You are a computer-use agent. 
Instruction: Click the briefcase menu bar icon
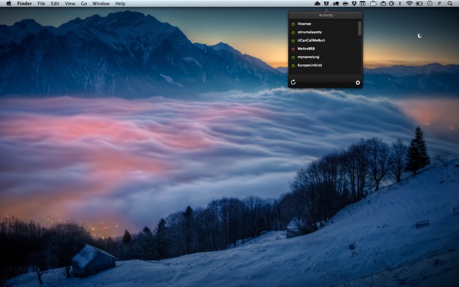[x=373, y=3]
